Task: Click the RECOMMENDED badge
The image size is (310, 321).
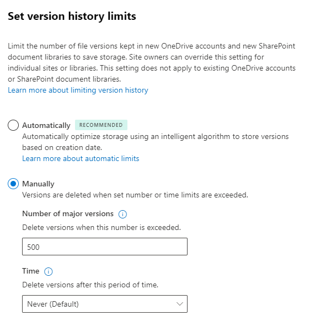Action: point(101,125)
